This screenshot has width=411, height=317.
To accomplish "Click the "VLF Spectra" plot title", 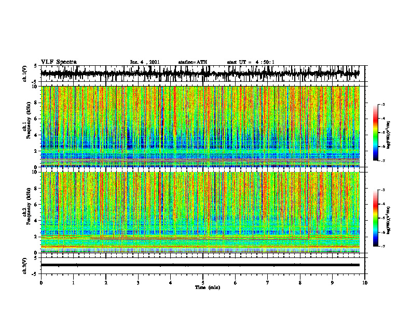I will [59, 62].
